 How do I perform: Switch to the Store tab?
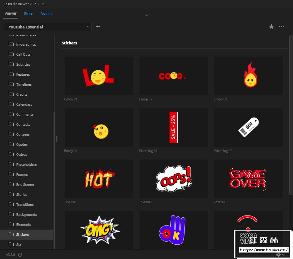tap(28, 14)
